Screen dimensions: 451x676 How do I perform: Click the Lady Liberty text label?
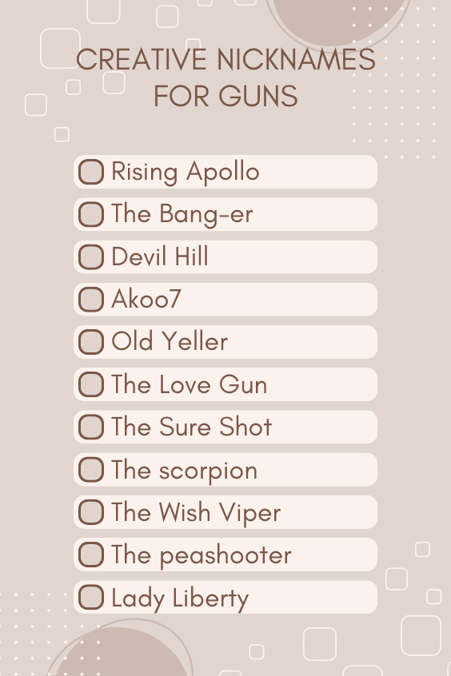click(x=180, y=598)
